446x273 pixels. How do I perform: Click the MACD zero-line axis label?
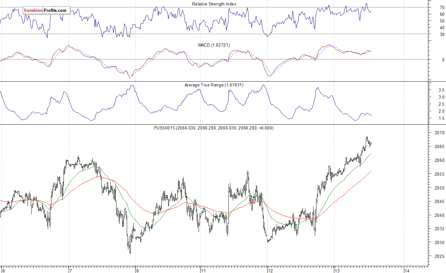pyautogui.click(x=443, y=60)
